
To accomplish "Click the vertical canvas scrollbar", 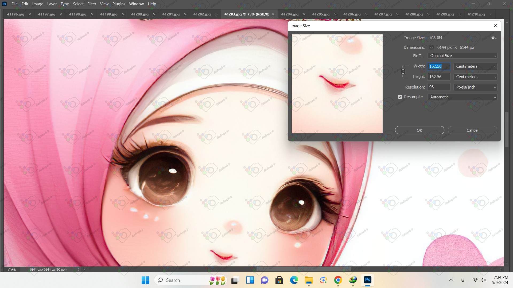I will [x=507, y=130].
